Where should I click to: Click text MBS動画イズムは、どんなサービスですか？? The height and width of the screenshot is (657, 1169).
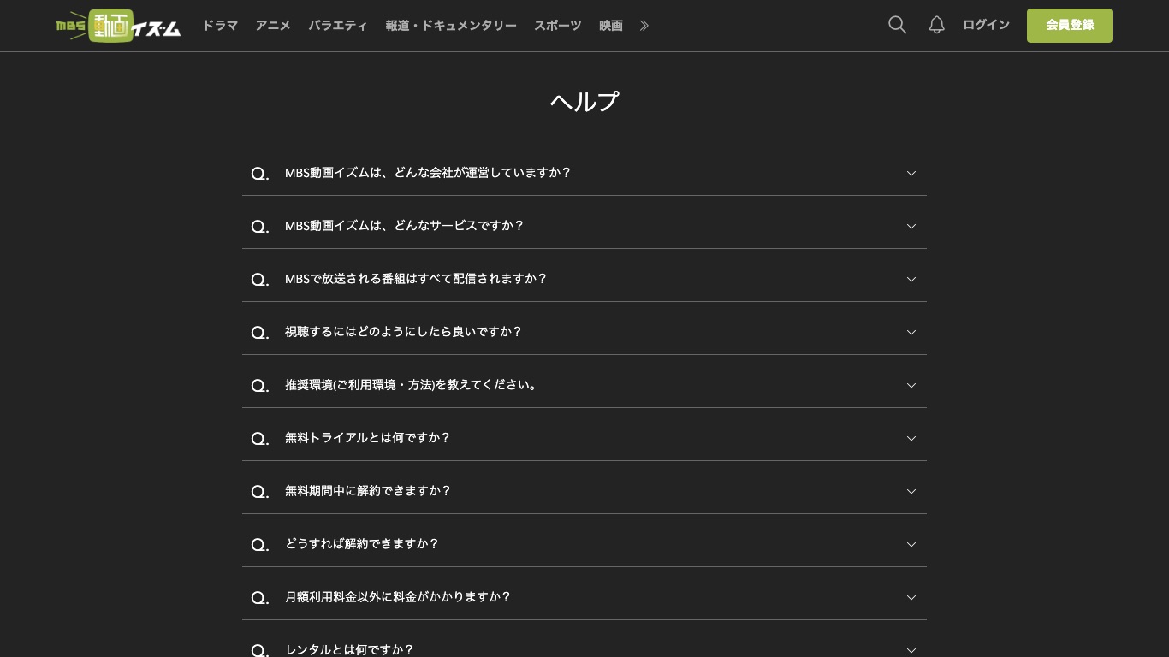coord(405,226)
